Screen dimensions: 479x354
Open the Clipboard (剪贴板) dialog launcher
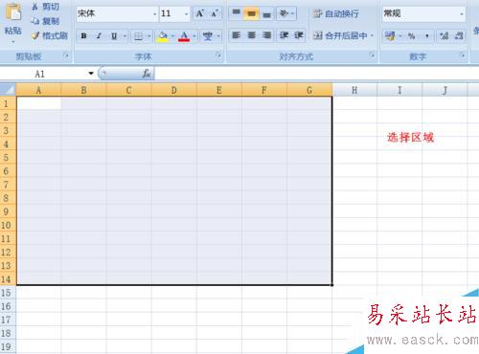66,55
